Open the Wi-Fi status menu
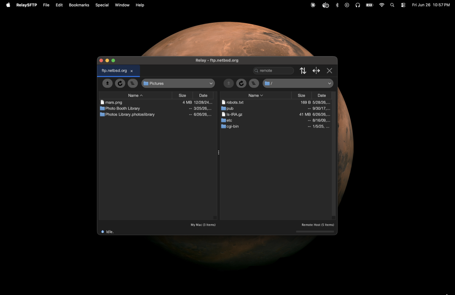Screen dimensions: 455x295 click(382, 5)
